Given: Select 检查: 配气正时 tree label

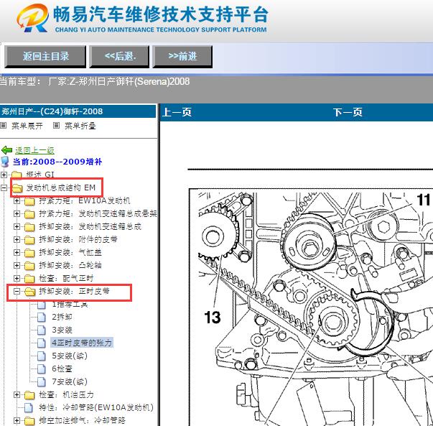Looking at the screenshot, I should point(66,278).
